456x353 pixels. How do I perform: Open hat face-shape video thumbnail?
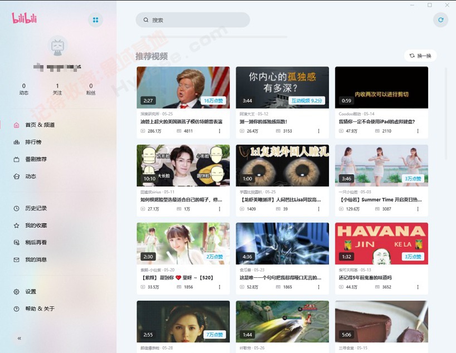tap(183, 165)
